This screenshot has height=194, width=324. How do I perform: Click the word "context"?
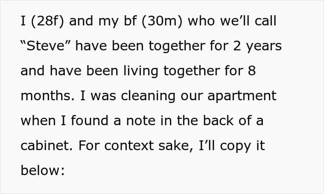click(129, 146)
